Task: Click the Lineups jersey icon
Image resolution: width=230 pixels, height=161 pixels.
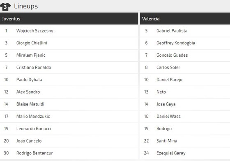Action: [x=5, y=7]
